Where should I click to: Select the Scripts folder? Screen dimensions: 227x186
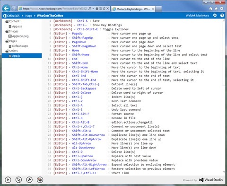point(13,51)
